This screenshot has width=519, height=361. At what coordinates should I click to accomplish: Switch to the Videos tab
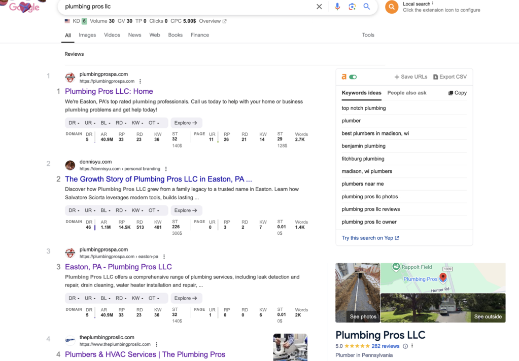pyautogui.click(x=112, y=35)
